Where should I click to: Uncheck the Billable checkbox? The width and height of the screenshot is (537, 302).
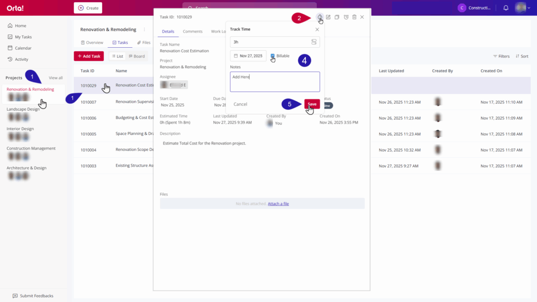click(273, 56)
